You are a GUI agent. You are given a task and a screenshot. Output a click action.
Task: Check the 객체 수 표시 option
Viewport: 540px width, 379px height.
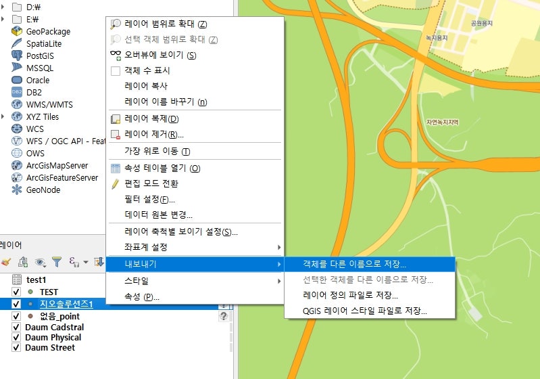pyautogui.click(x=116, y=70)
